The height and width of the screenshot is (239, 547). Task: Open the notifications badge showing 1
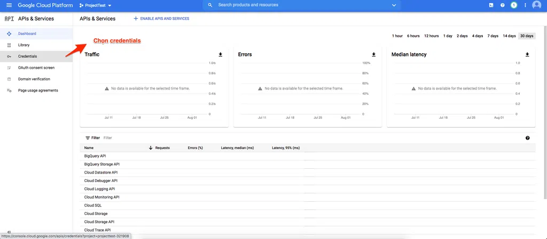point(514,5)
